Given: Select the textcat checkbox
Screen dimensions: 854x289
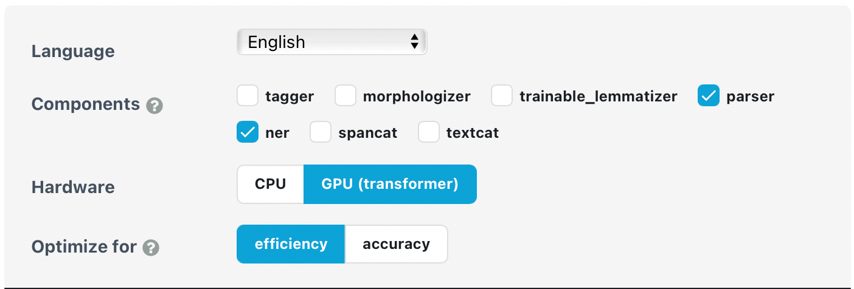Looking at the screenshot, I should click(429, 132).
